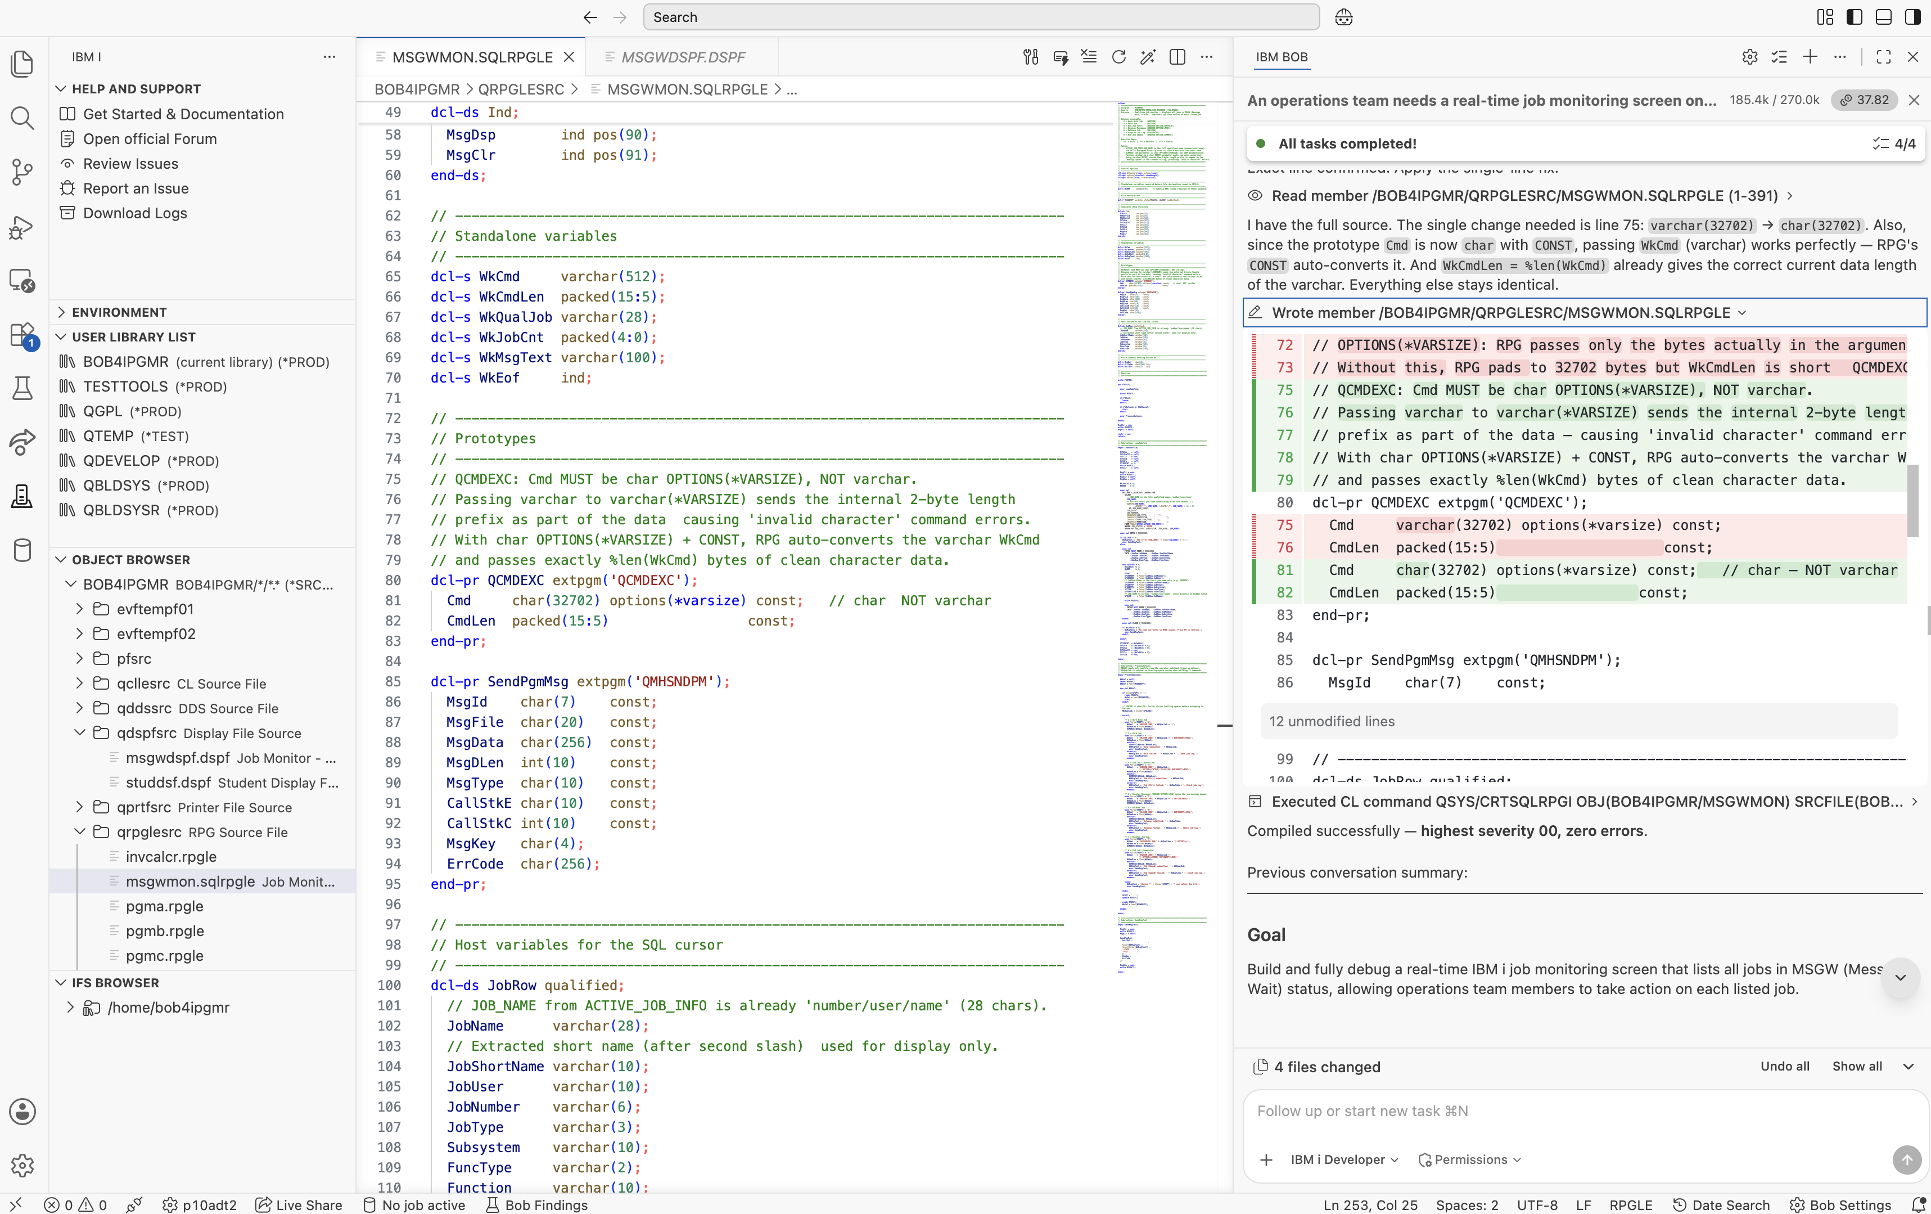Open Get Started & Documentation link
The image size is (1931, 1214).
click(184, 114)
